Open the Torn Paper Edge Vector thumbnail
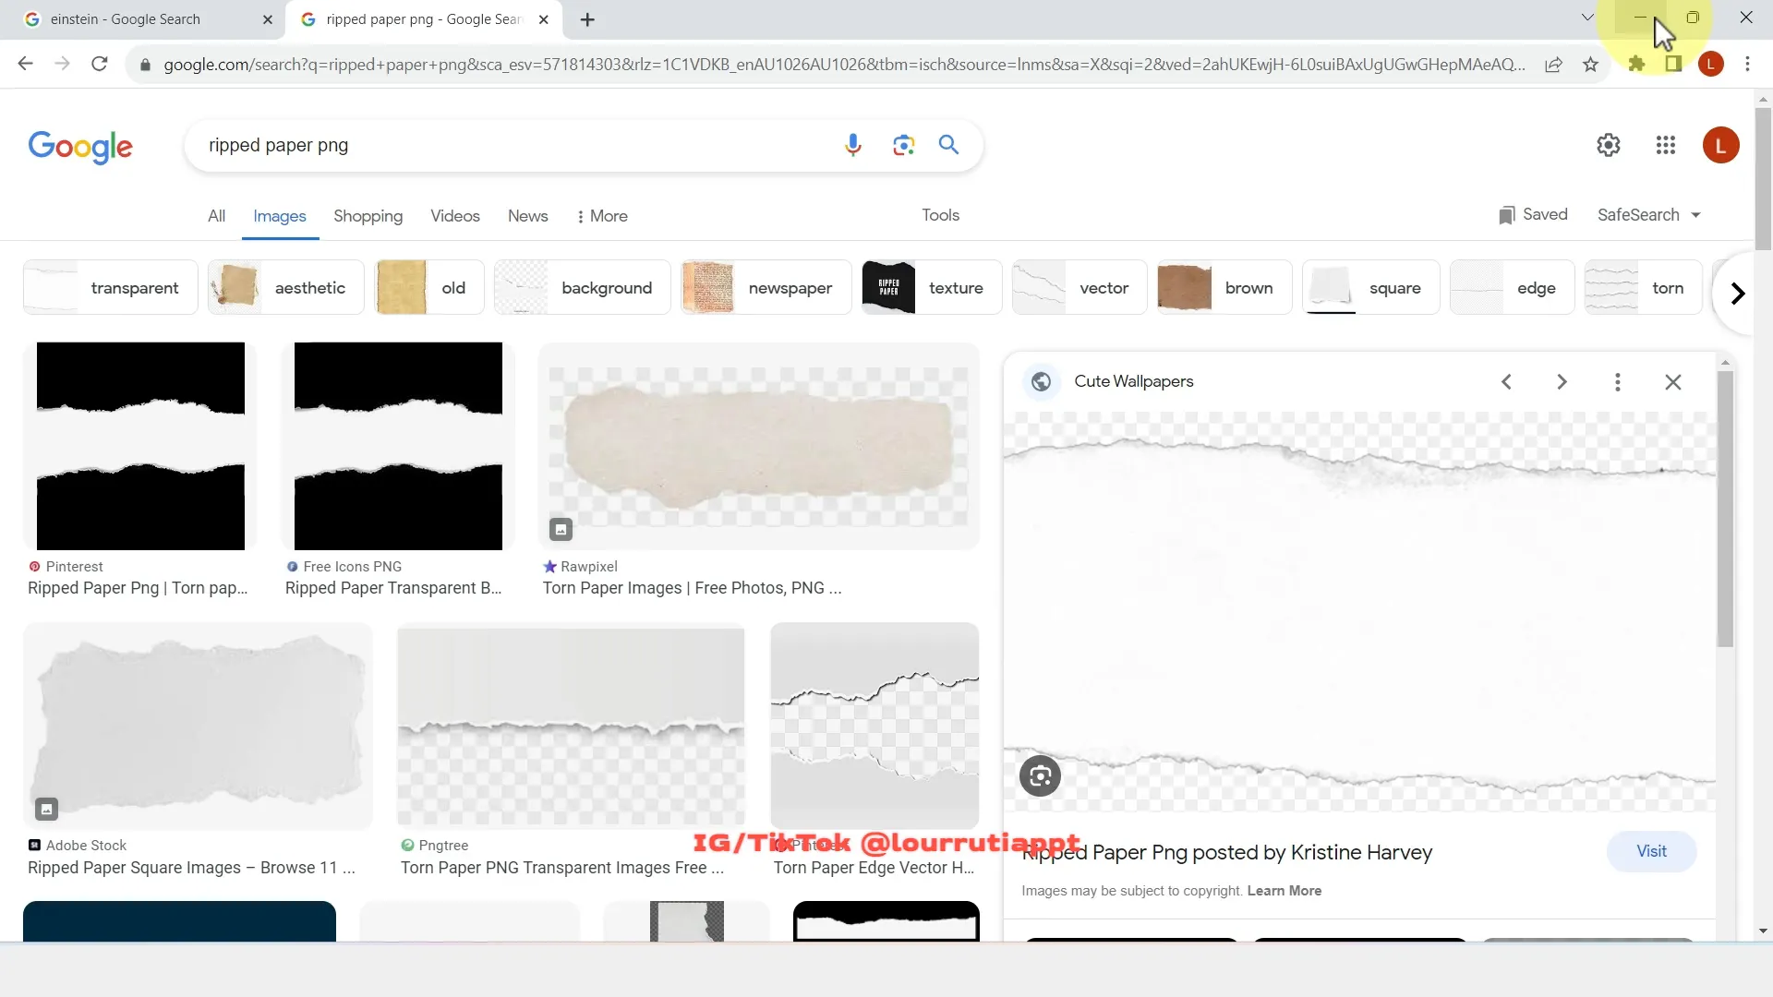Image resolution: width=1773 pixels, height=997 pixels. click(x=874, y=726)
